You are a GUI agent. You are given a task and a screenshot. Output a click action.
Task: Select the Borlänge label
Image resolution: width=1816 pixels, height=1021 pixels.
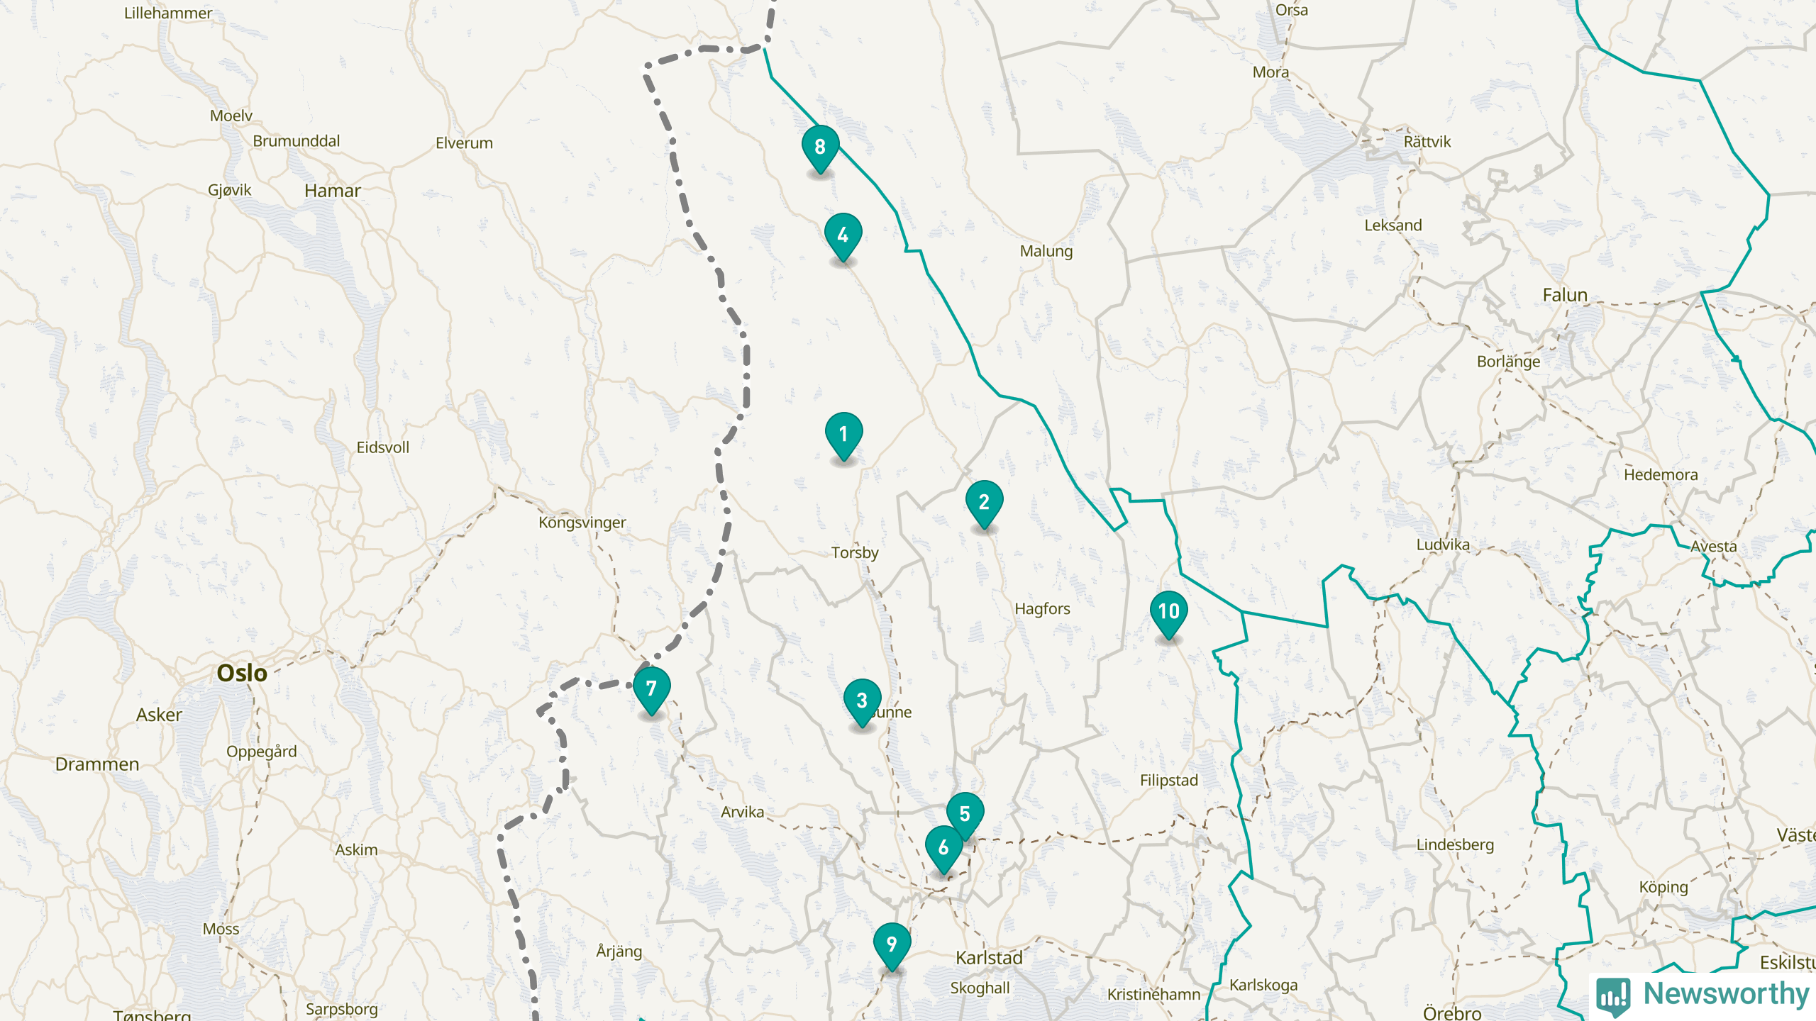click(1508, 362)
